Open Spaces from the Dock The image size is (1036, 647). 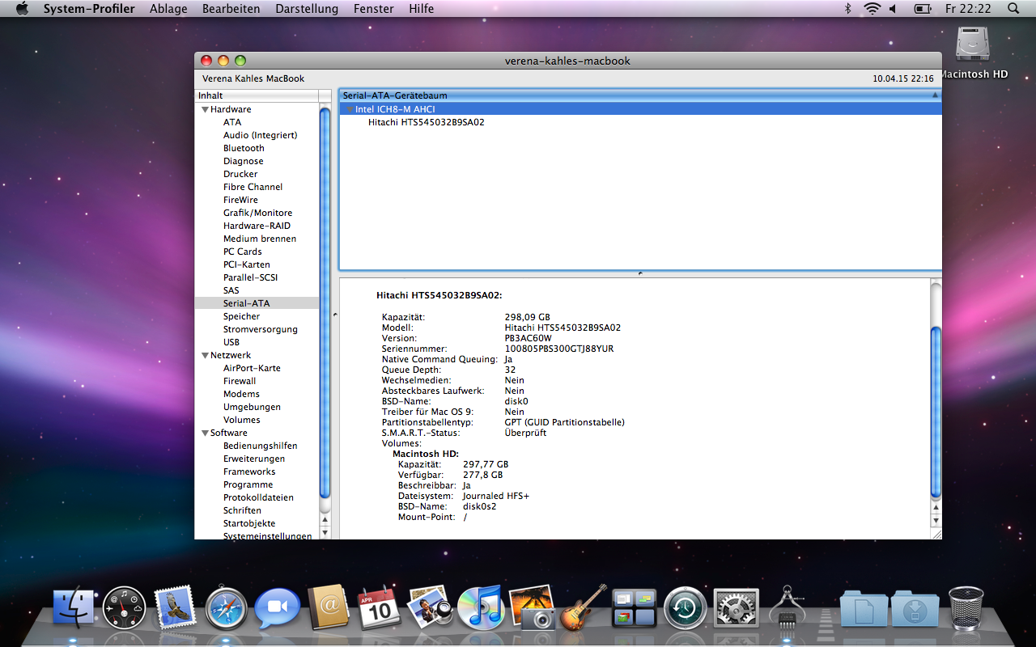634,608
